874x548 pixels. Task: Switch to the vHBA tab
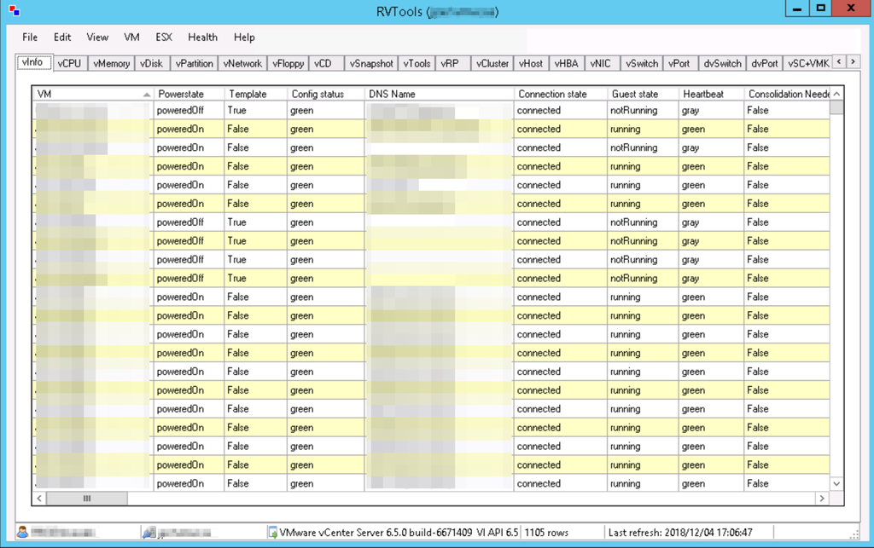click(x=567, y=63)
